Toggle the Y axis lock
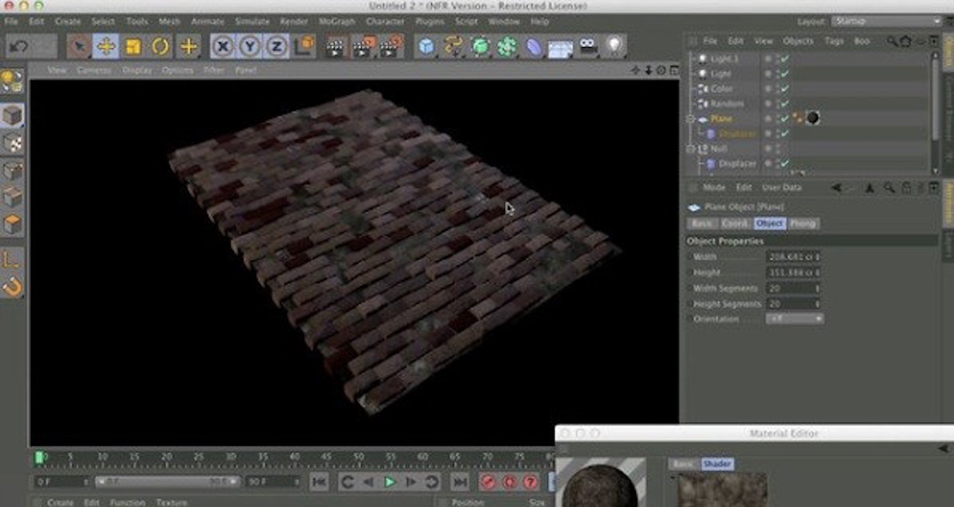This screenshot has width=954, height=507. coord(249,47)
